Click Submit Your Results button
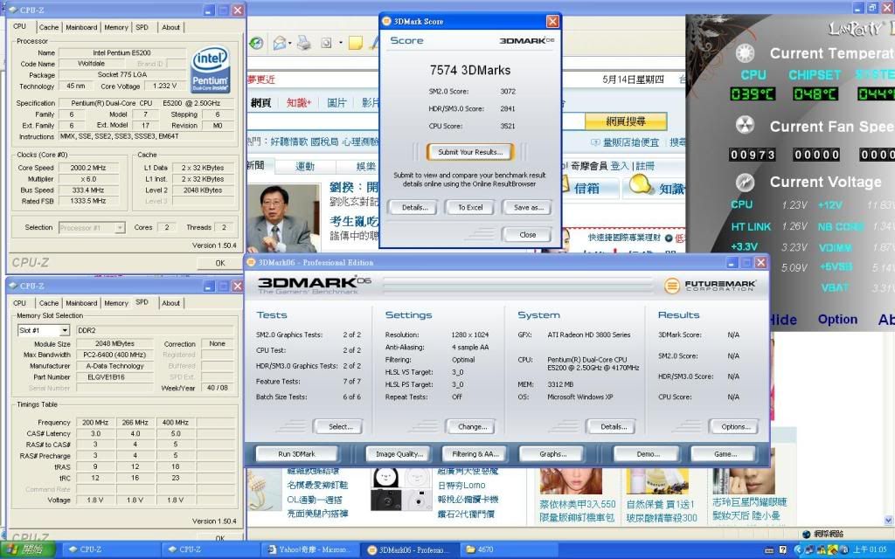This screenshot has width=895, height=559. pos(470,152)
